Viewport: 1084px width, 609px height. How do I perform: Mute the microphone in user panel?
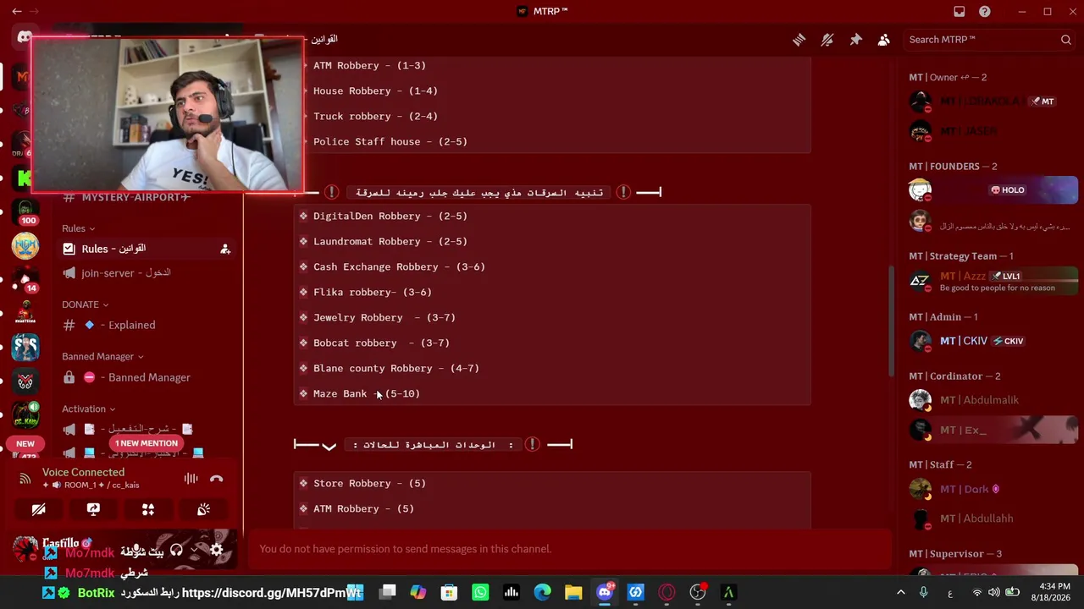[135, 550]
